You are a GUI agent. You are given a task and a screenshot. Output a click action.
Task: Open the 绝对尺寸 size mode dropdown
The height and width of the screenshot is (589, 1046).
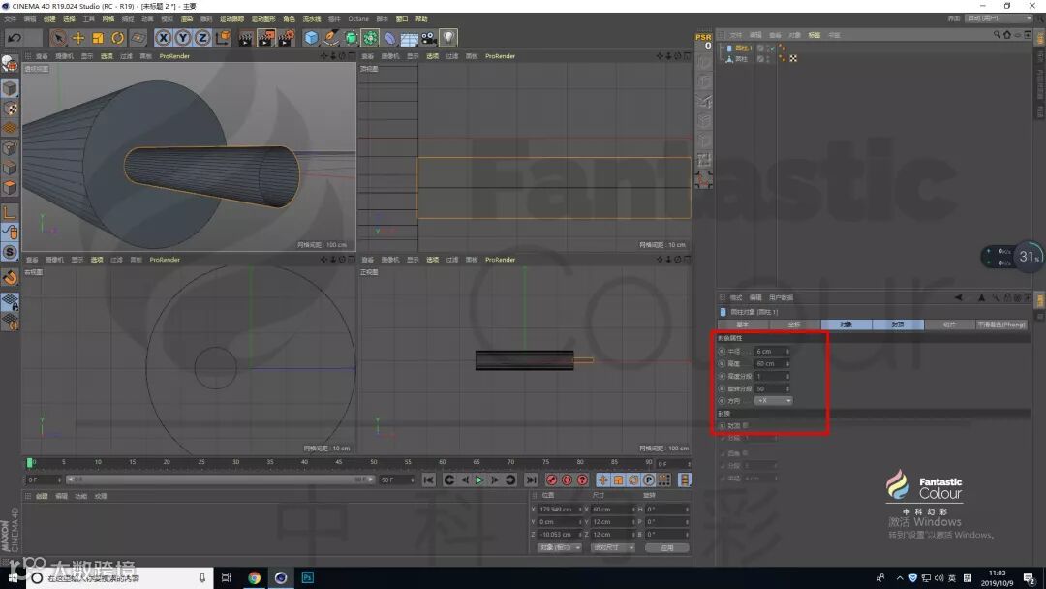coord(612,547)
